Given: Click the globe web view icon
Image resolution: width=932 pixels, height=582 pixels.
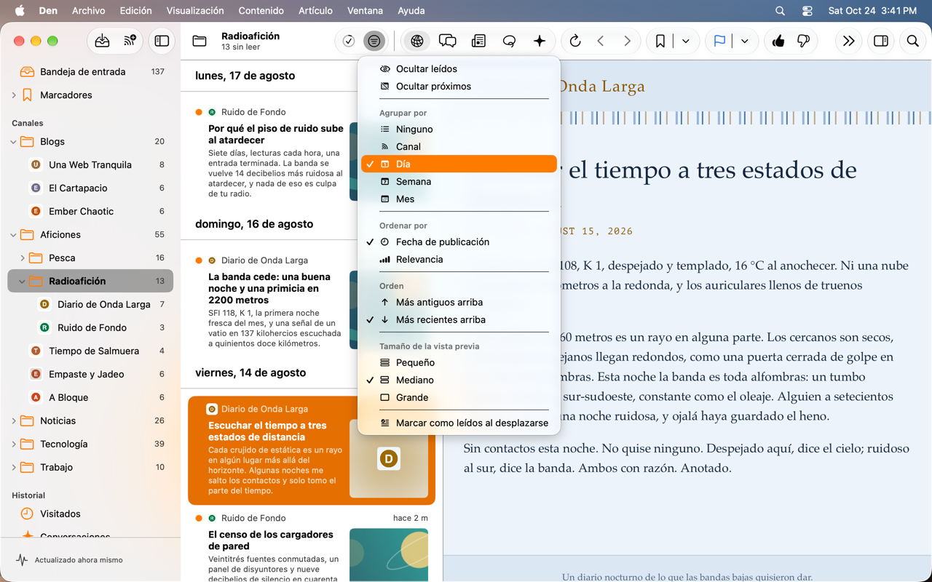Looking at the screenshot, I should [x=417, y=41].
